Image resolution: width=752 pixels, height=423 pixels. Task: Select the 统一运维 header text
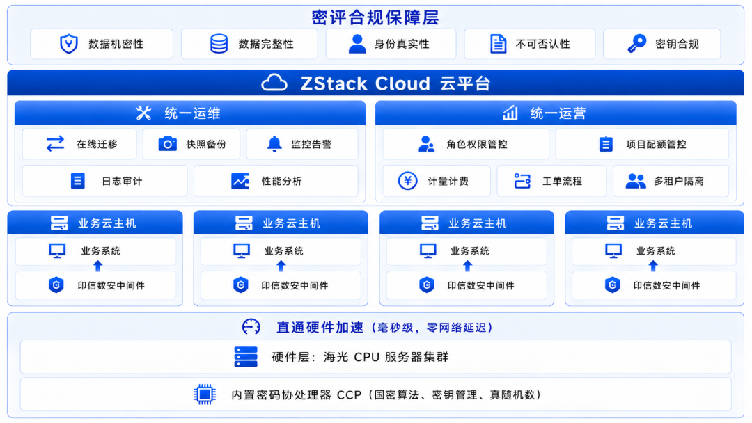click(x=192, y=113)
